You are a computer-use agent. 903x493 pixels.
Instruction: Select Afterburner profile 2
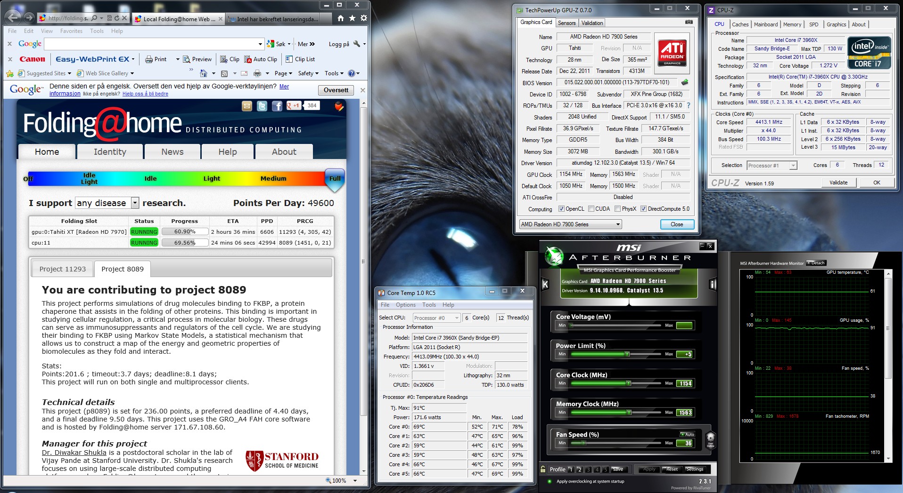[x=579, y=469]
